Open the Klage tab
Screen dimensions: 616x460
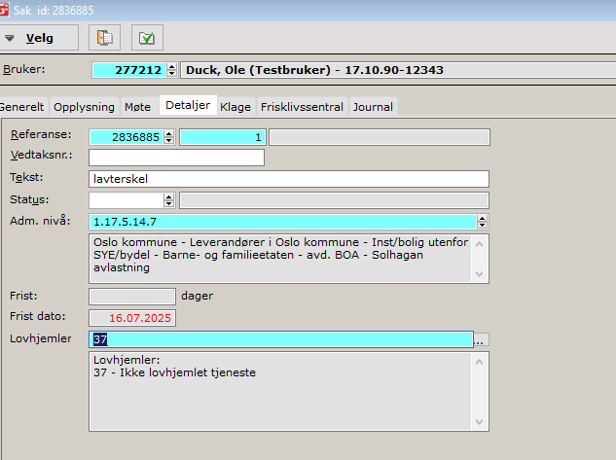[x=236, y=107]
